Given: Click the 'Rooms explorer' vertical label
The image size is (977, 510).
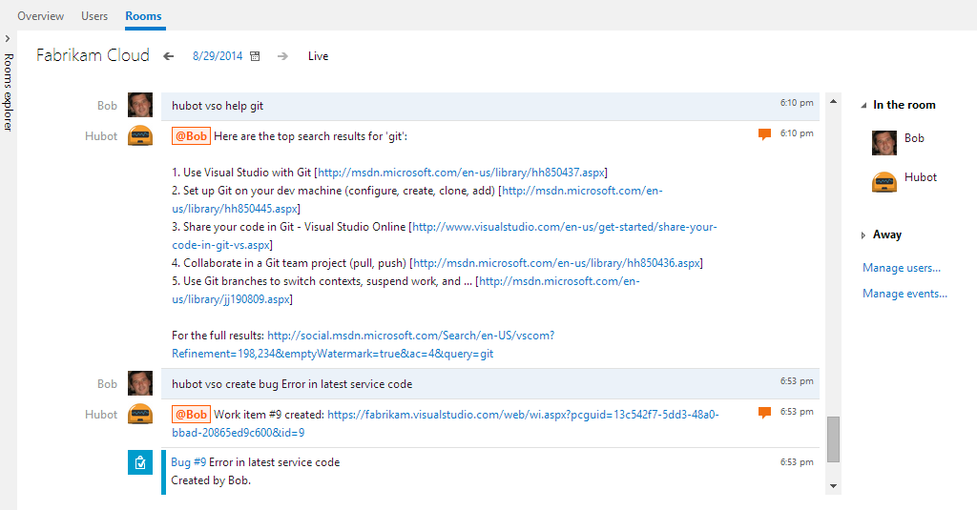Looking at the screenshot, I should pyautogui.click(x=8, y=92).
